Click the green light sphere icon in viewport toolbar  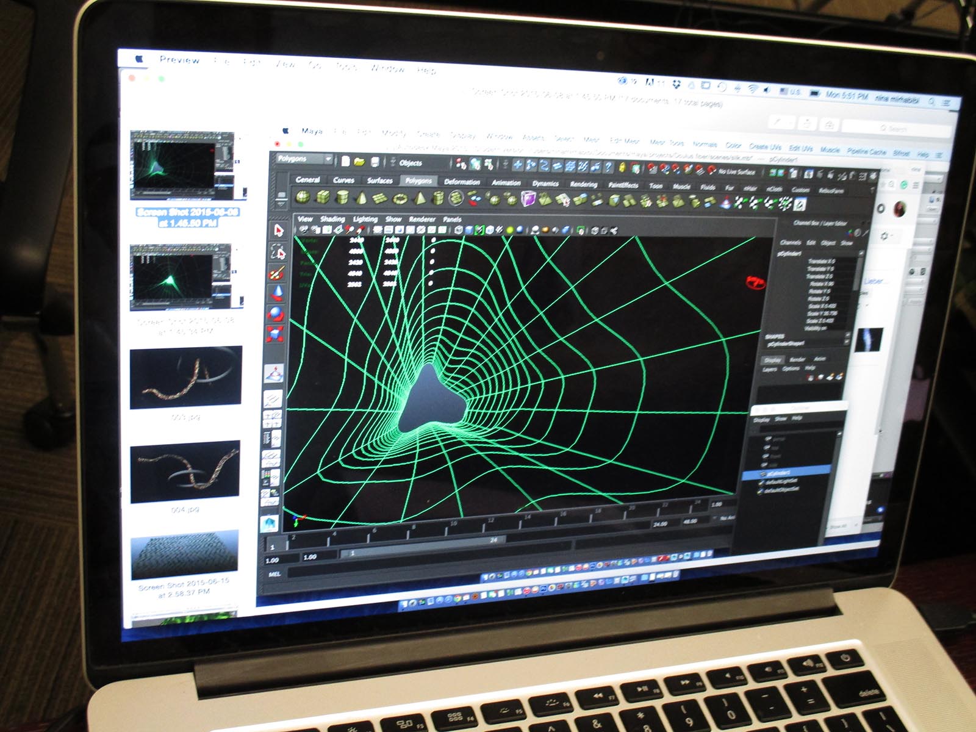pyautogui.click(x=510, y=230)
